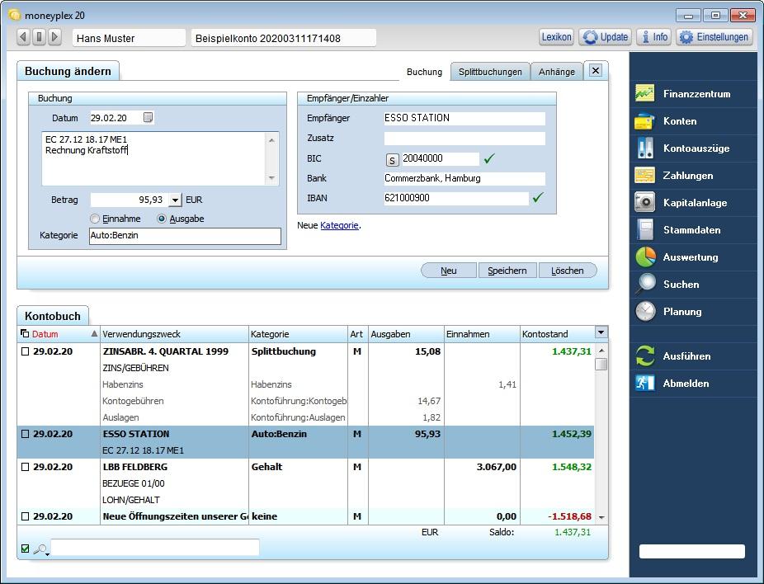Open Kontoauszüge from the sidebar

pyautogui.click(x=681, y=148)
